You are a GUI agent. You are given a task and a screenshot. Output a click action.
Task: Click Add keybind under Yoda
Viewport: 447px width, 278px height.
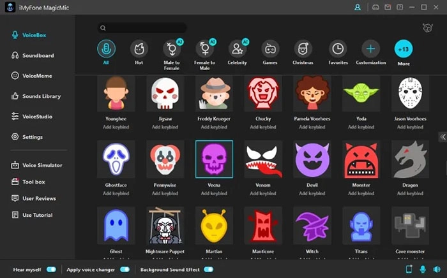coord(361,127)
